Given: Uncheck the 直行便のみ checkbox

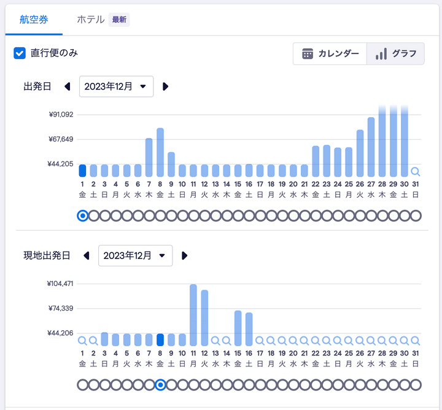Looking at the screenshot, I should [20, 53].
